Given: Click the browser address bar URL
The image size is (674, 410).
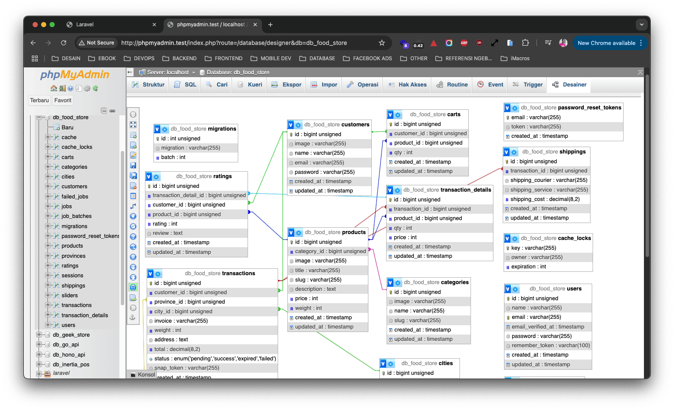Looking at the screenshot, I should (234, 43).
